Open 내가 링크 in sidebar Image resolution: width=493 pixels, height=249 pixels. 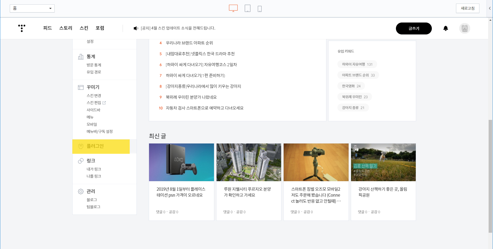tap(94, 169)
